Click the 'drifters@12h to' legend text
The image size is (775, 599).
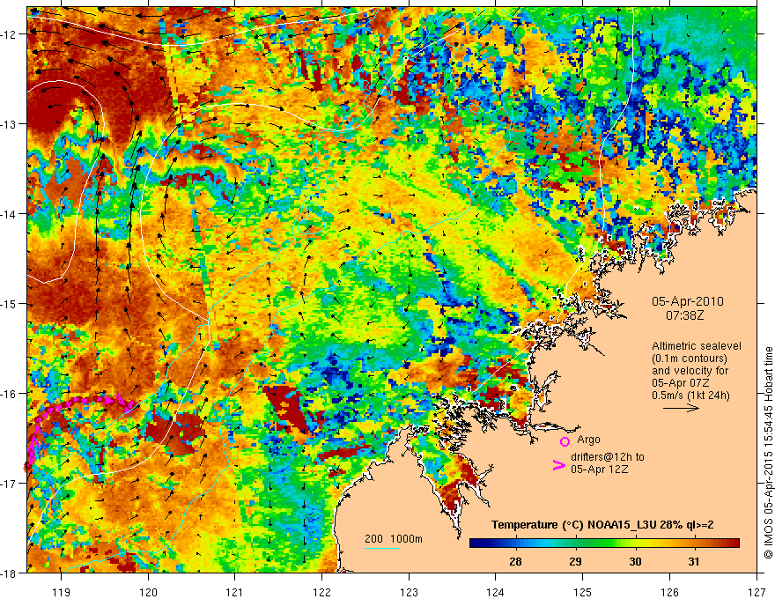(x=608, y=457)
